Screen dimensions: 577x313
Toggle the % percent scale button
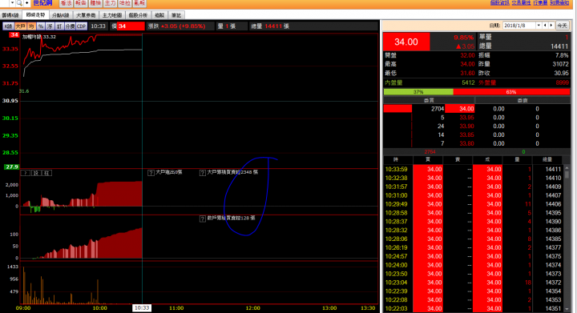pos(41,26)
